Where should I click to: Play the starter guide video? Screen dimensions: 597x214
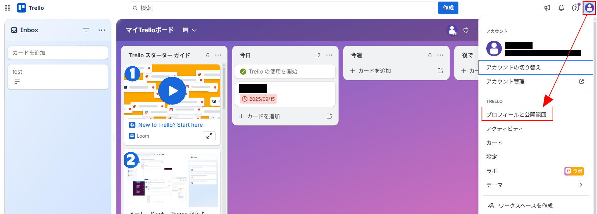click(x=172, y=91)
